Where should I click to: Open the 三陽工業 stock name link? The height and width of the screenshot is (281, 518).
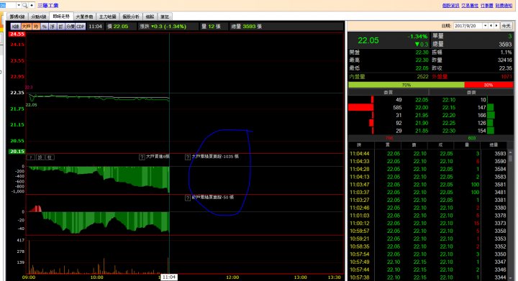tap(48, 6)
